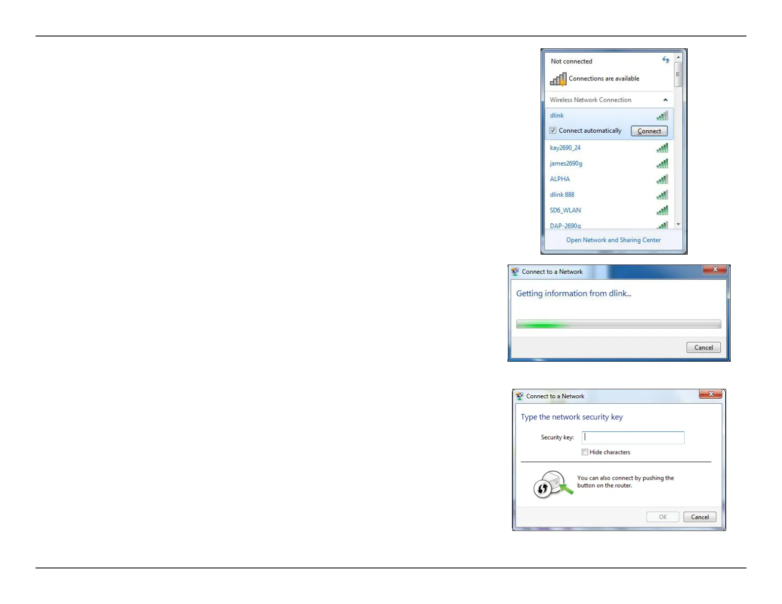
Task: Click the Connections are available text
Action: (604, 78)
